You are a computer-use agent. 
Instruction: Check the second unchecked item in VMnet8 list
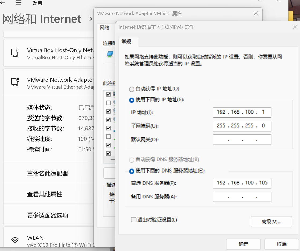pos(108,103)
